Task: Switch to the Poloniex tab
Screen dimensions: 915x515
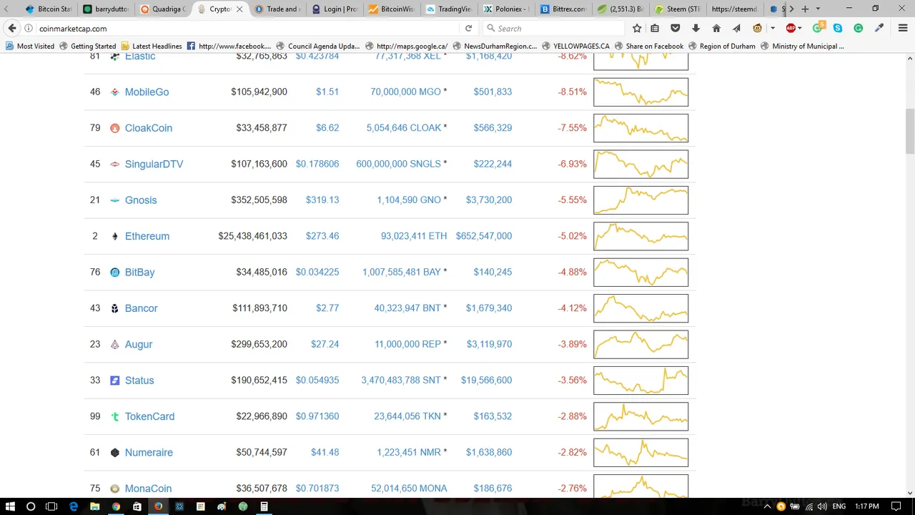Action: click(x=506, y=9)
